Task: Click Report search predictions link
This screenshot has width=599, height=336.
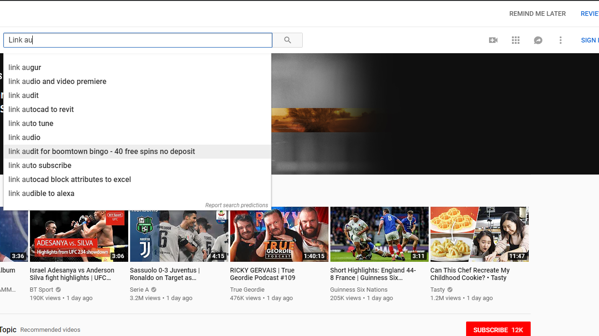Action: point(236,205)
